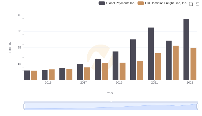Select the Global Payments 2016 bar

point(62,74)
